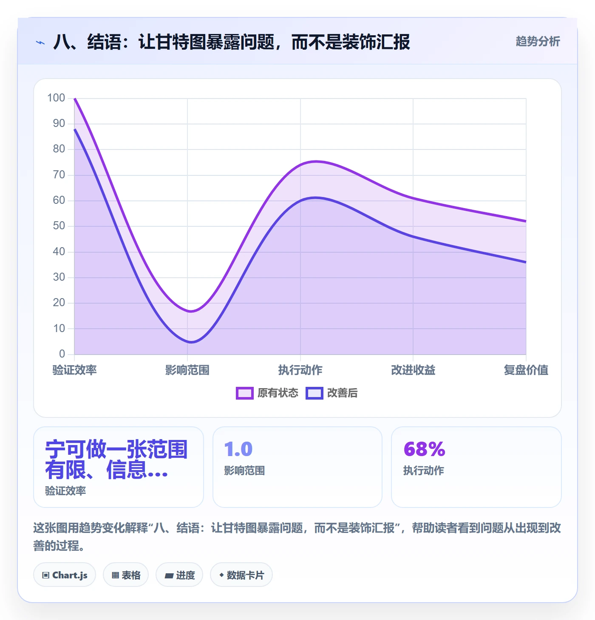Select the 进度 tag
Image resolution: width=595 pixels, height=620 pixels.
pos(179,575)
